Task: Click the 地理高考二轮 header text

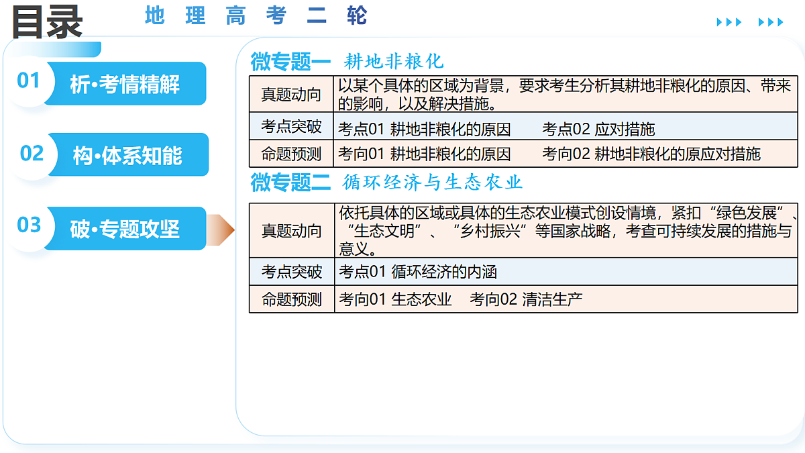Action: coord(256,15)
